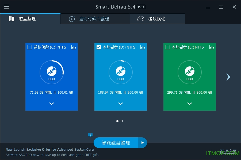The image size is (241, 160).
Task: Click the HDD disc icon on C: drive
Action: (52, 71)
